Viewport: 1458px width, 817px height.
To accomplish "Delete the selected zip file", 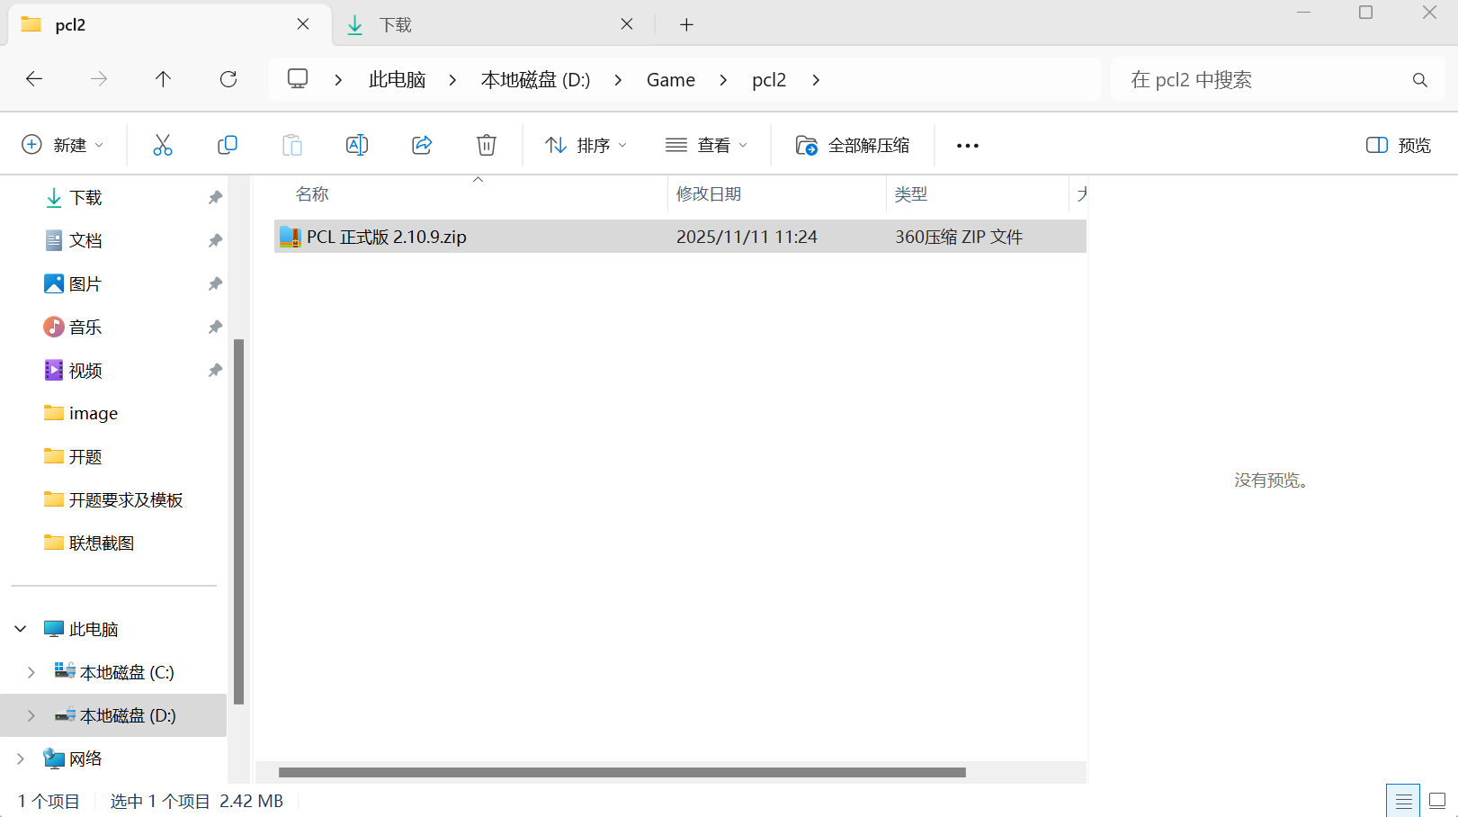I will coord(486,144).
